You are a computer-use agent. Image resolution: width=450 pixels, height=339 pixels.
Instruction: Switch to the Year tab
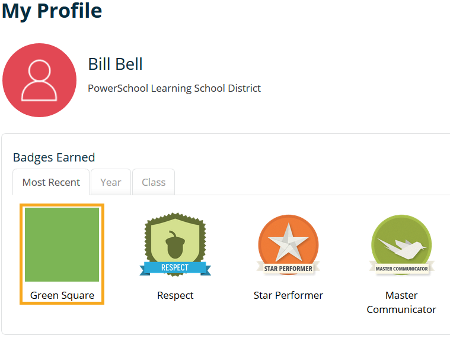tap(111, 182)
